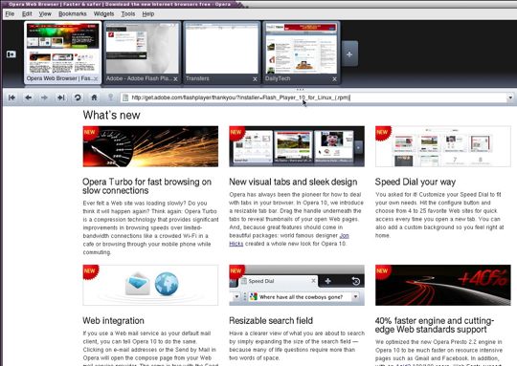The width and height of the screenshot is (517, 366).
Task: Click the resizable search field image
Action: tap(297, 285)
